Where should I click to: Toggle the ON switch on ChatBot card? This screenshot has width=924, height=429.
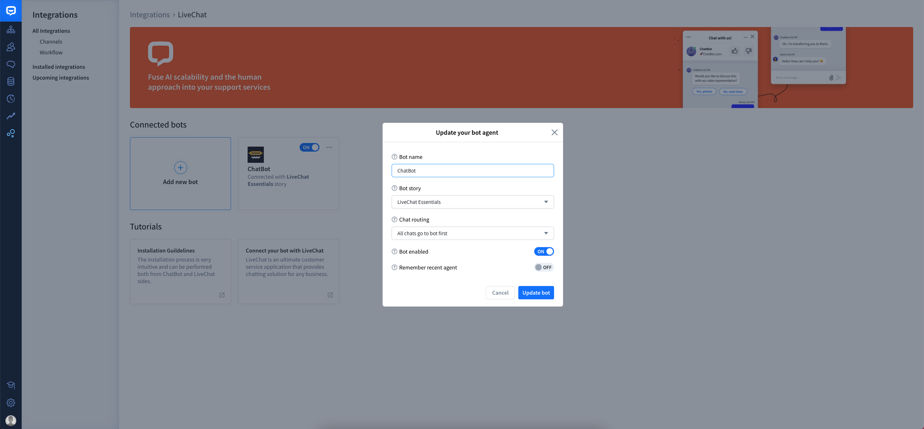click(x=309, y=147)
